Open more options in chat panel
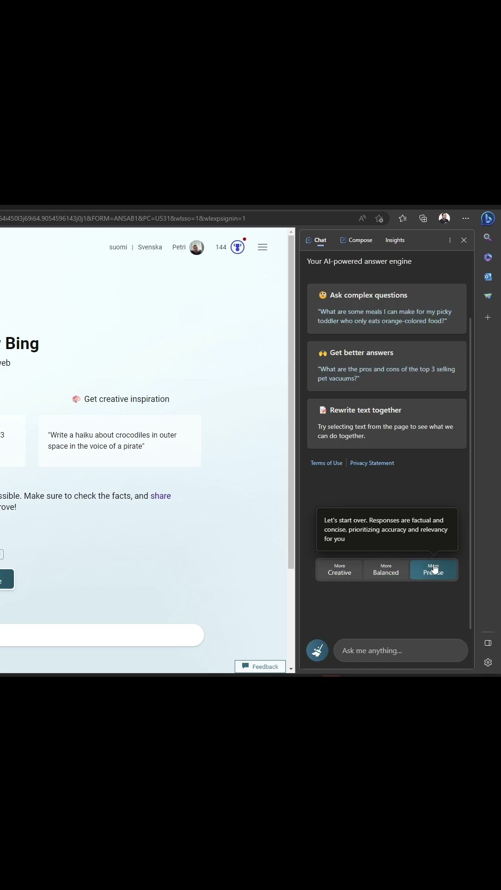 [x=450, y=240]
